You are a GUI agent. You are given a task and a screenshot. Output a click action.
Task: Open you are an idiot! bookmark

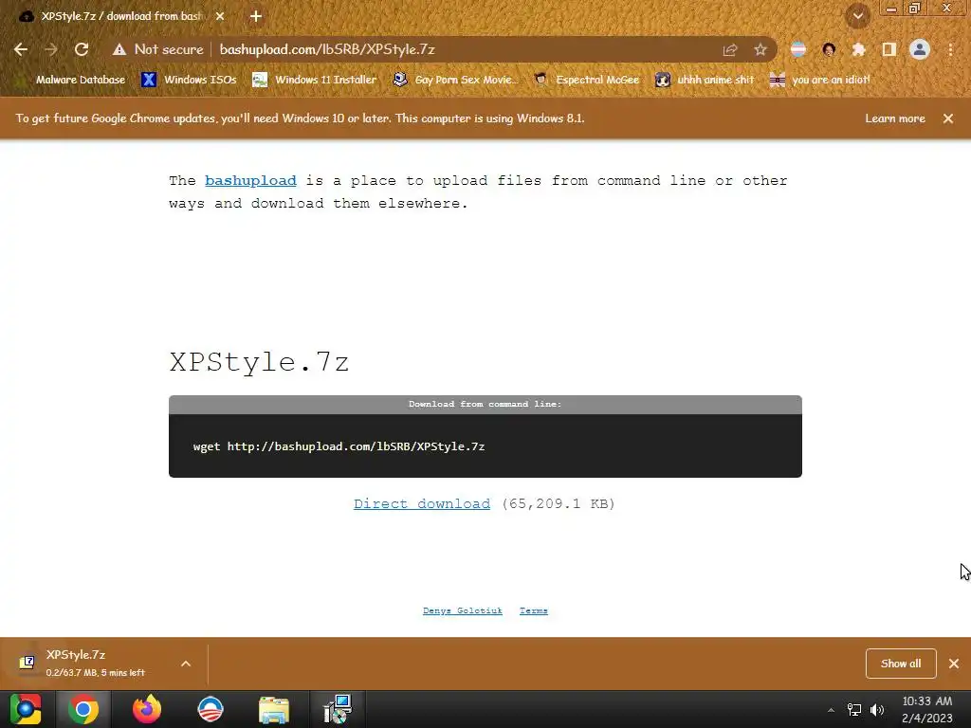coord(820,80)
